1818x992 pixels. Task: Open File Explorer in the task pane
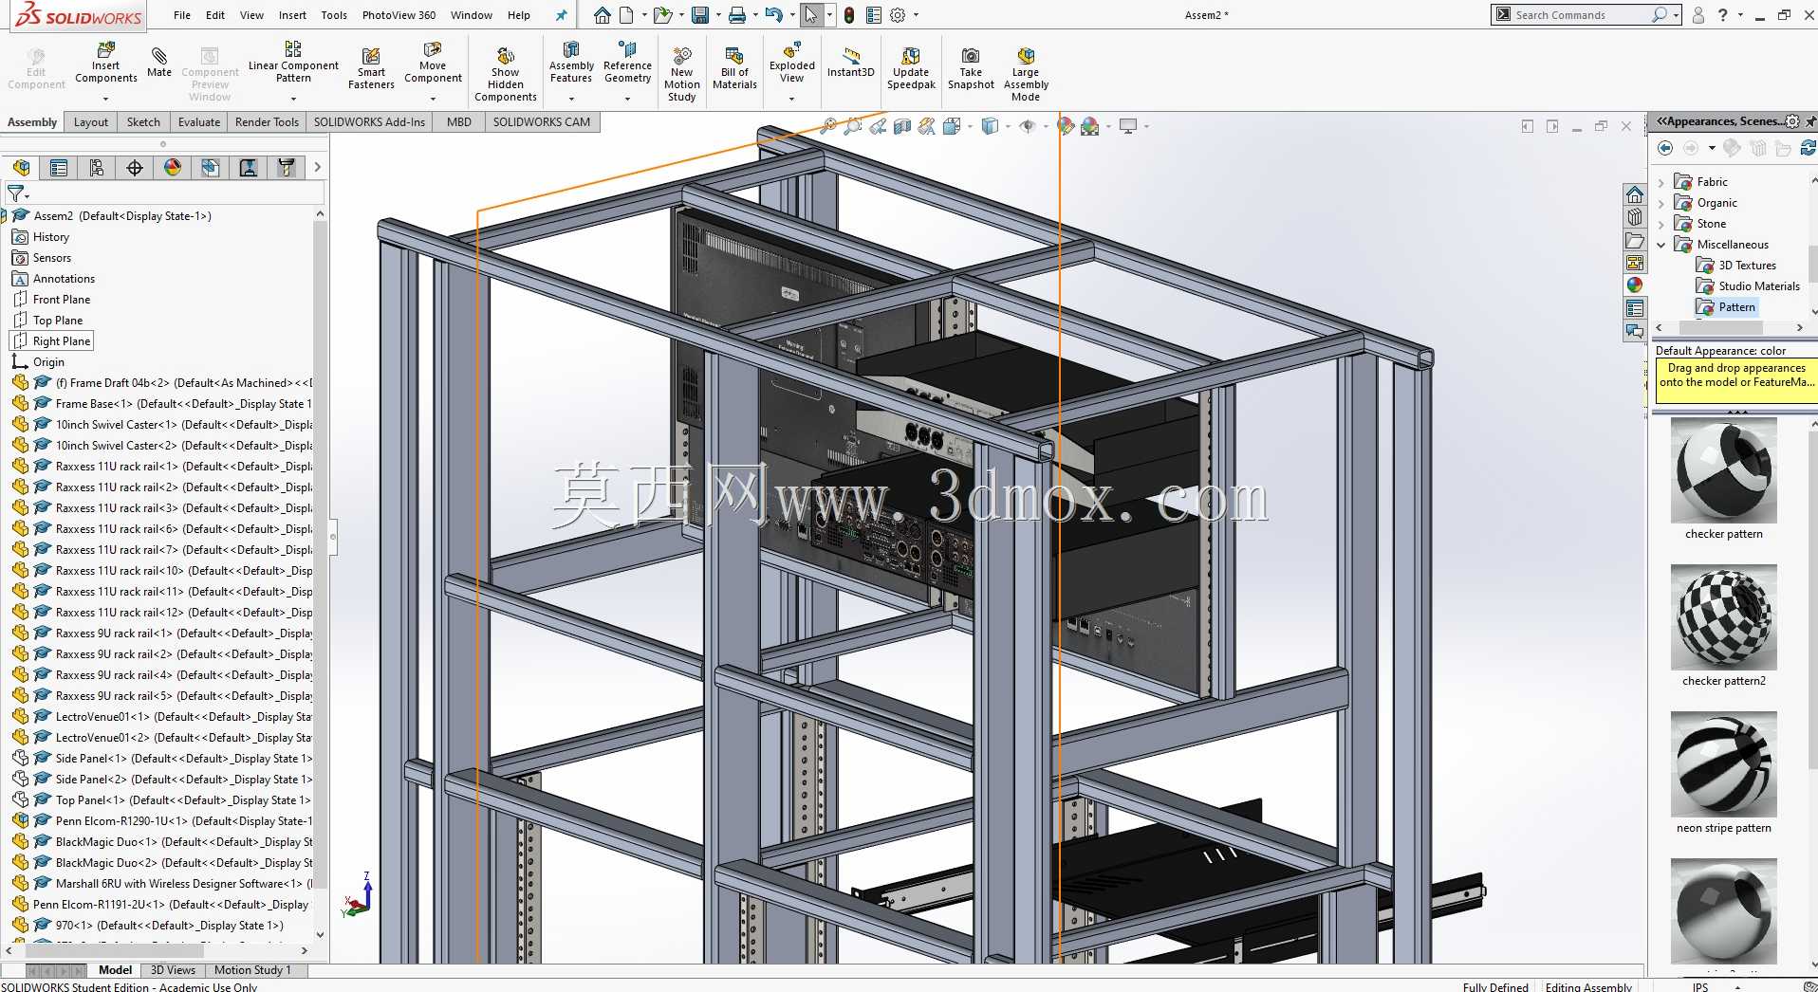tap(1635, 240)
